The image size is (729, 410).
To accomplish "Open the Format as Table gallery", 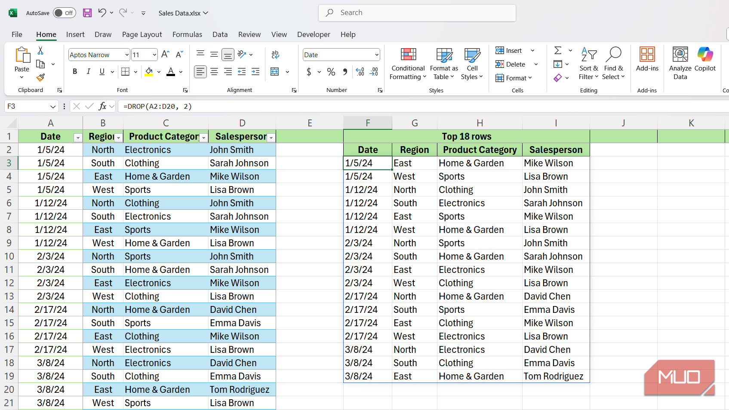I will click(x=444, y=64).
